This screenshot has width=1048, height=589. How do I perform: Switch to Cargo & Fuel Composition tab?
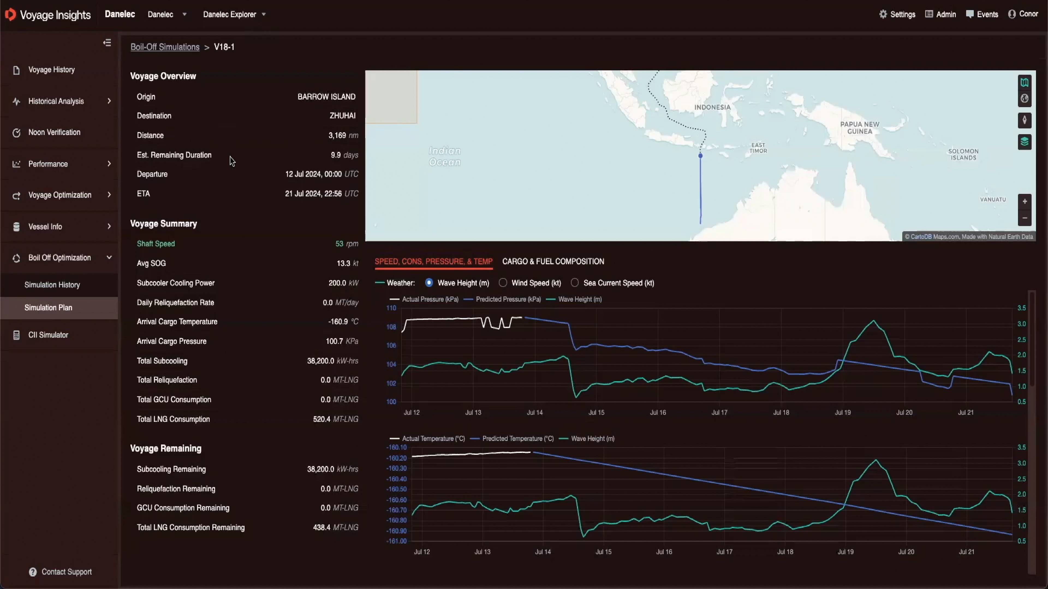point(553,262)
